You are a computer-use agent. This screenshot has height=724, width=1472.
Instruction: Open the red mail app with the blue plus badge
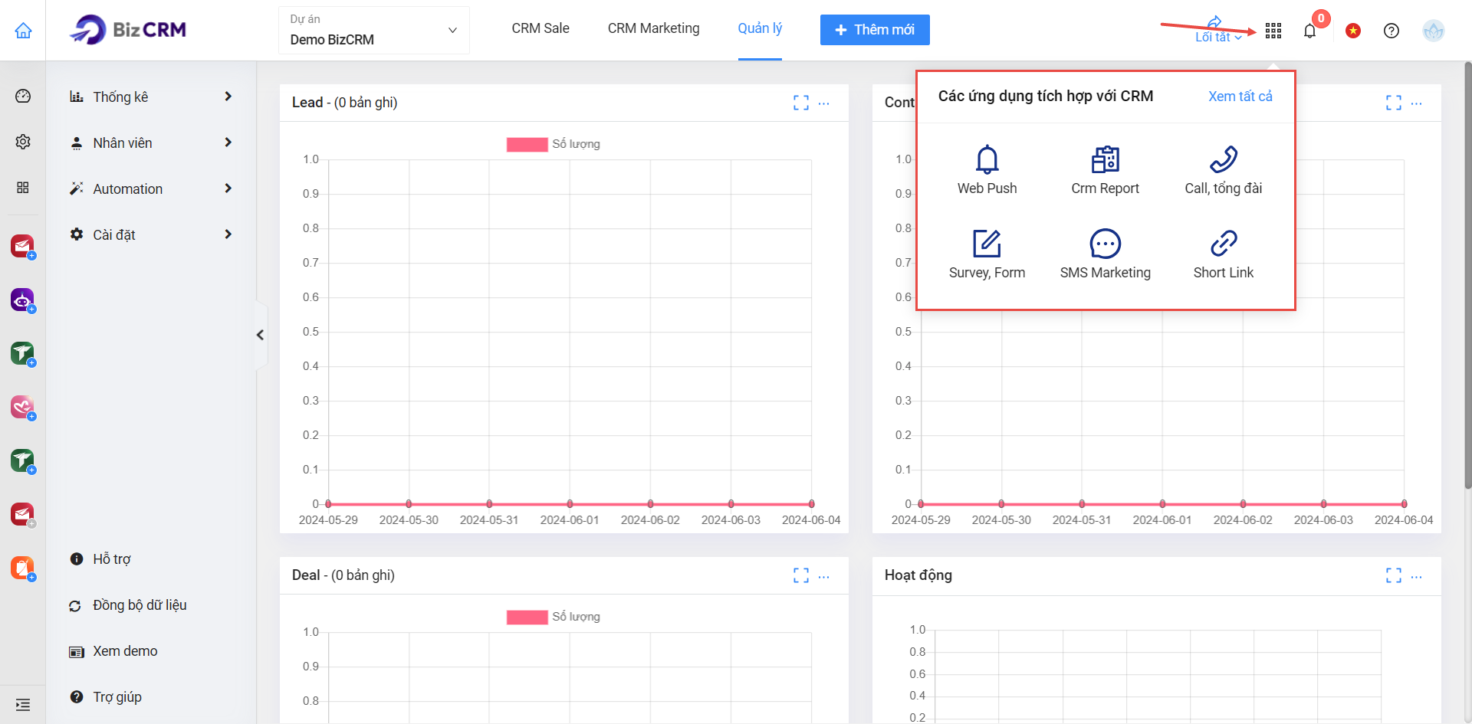(23, 247)
